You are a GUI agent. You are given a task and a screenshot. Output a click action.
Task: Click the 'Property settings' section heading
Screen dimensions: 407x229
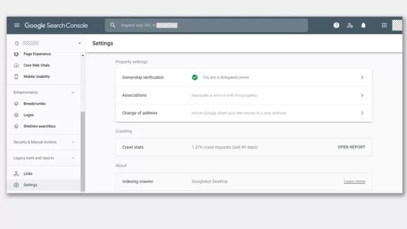[x=131, y=61]
